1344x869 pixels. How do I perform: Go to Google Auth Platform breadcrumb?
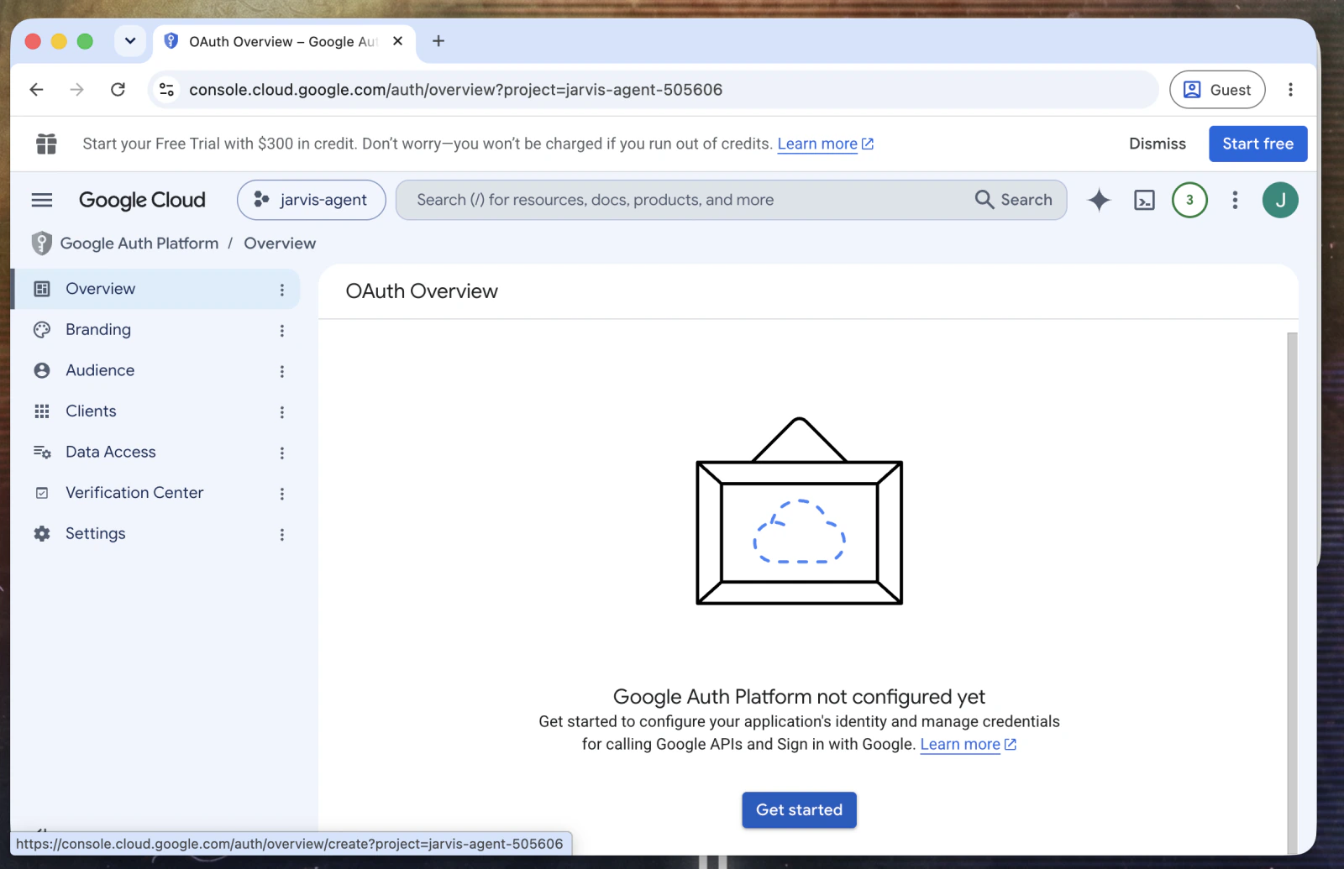pos(139,243)
